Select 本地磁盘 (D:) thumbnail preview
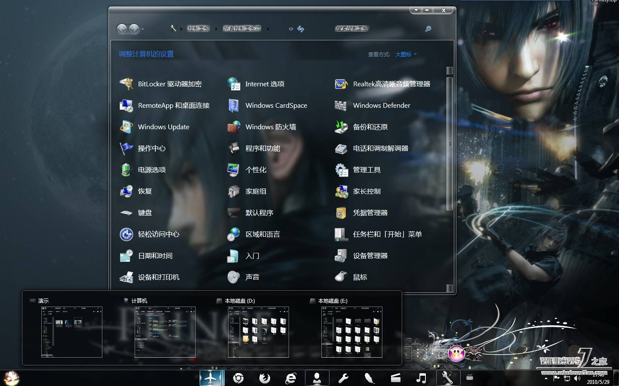This screenshot has width=619, height=386. pyautogui.click(x=258, y=332)
